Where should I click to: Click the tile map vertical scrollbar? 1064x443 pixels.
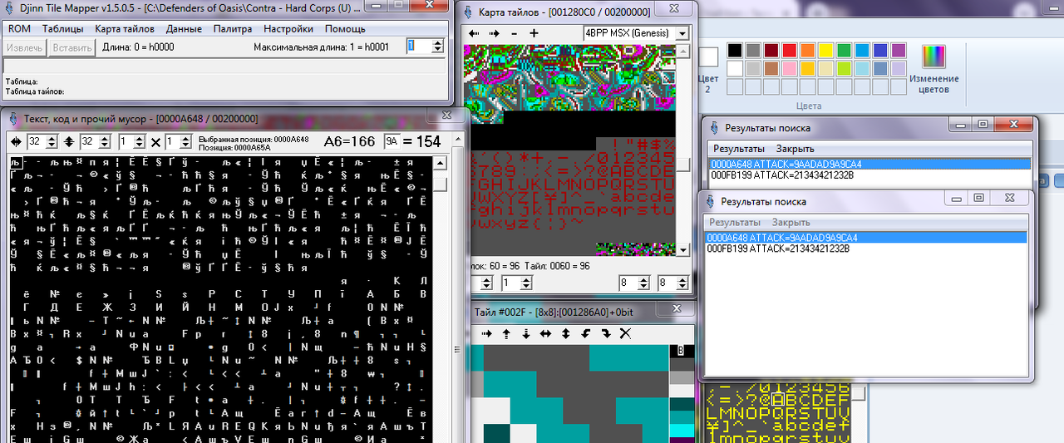tap(683, 150)
